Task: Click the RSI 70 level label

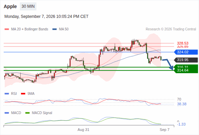Action: coord(179,99)
